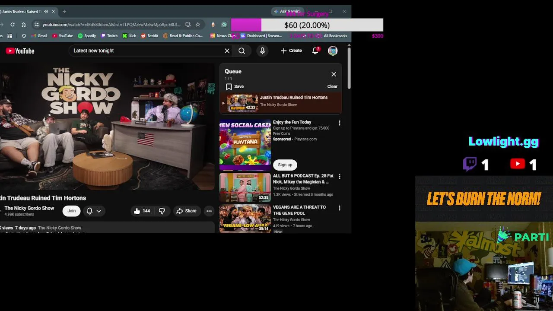
Task: Click the Playtana Sign up button
Action: pos(285,165)
